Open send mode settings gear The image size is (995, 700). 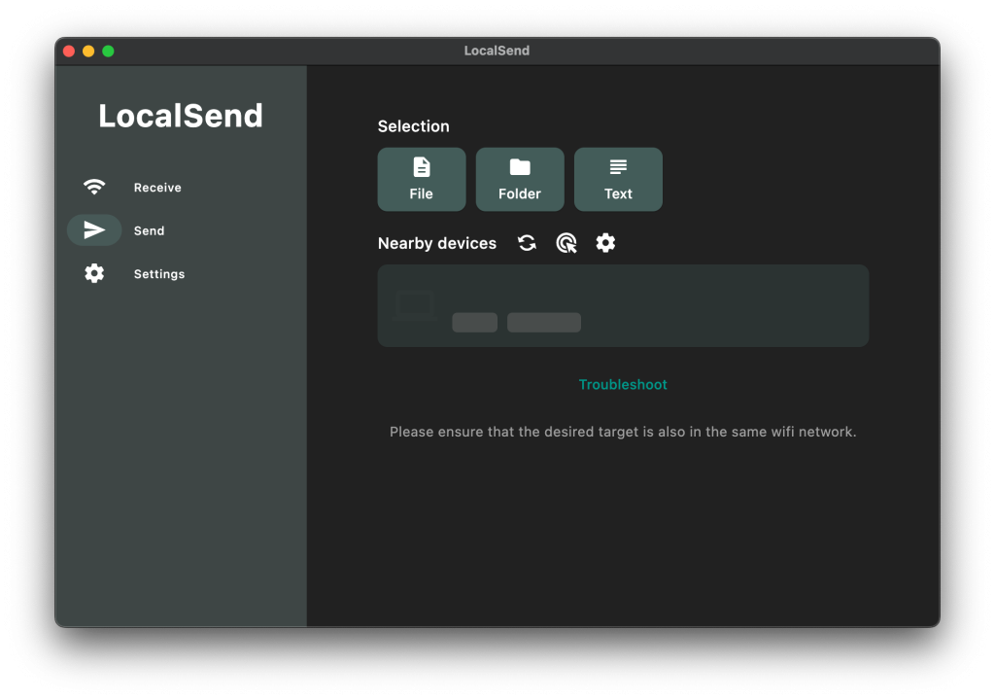click(605, 243)
